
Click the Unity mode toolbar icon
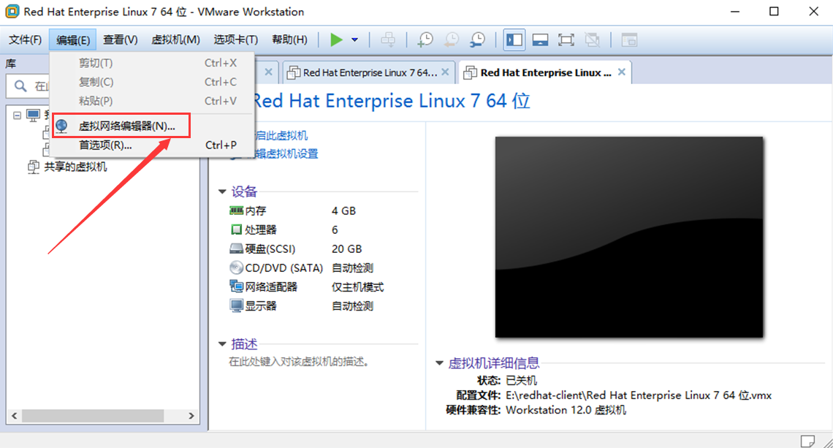click(593, 40)
